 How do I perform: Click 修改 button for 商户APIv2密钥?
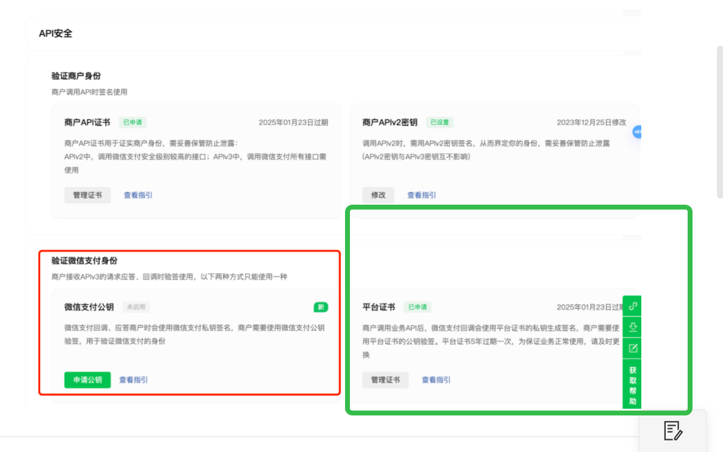[x=378, y=195]
